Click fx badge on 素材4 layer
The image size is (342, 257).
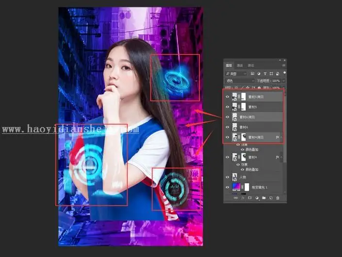[277, 157]
